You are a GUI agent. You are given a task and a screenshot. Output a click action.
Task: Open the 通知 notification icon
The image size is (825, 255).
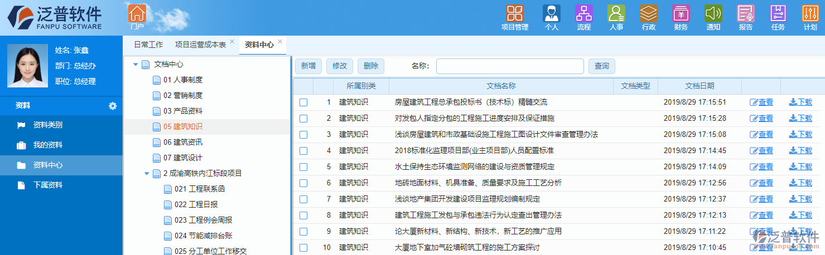713,13
